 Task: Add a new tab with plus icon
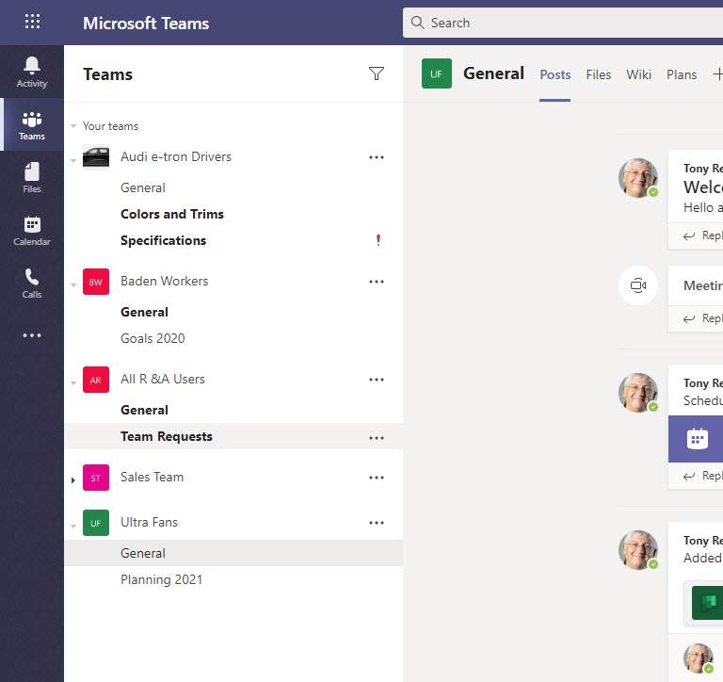pos(717,73)
